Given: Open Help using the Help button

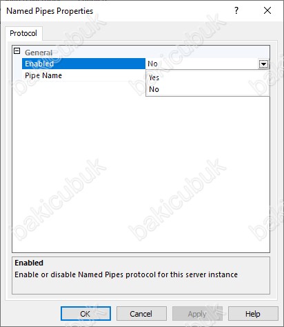Looking at the screenshot, I should [x=253, y=314].
